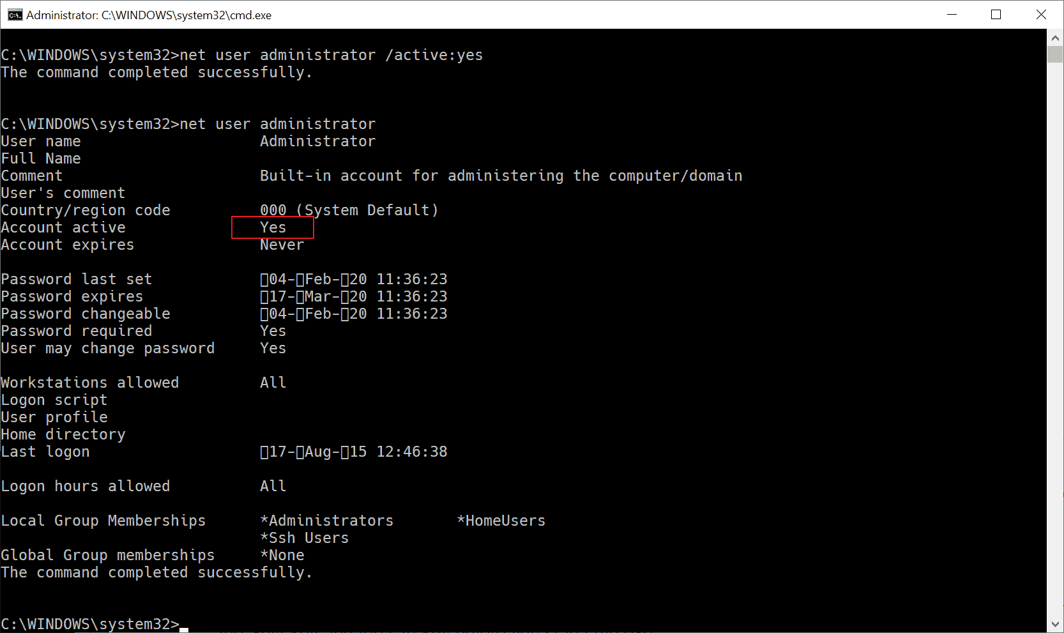1064x633 pixels.
Task: Click the '17-Mar-20 11:36:23' expiry value
Action: 354,296
